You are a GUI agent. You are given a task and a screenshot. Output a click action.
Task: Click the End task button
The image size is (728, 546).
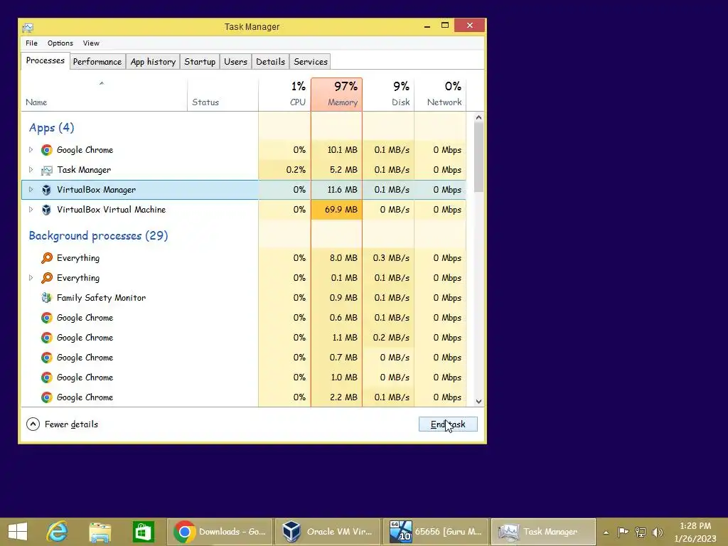[448, 424]
